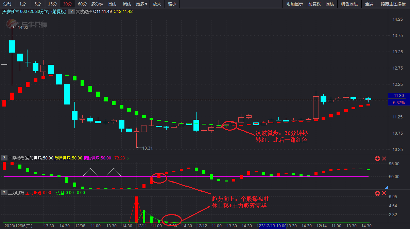This screenshot has height=229, width=410.
Task: Open help question mark beside 凌波微步
Action: tap(71, 12)
